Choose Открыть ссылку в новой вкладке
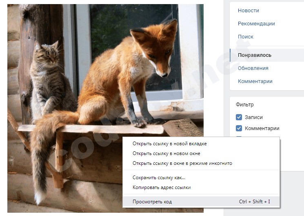Viewport: 304px width, 216px height. tap(201, 144)
